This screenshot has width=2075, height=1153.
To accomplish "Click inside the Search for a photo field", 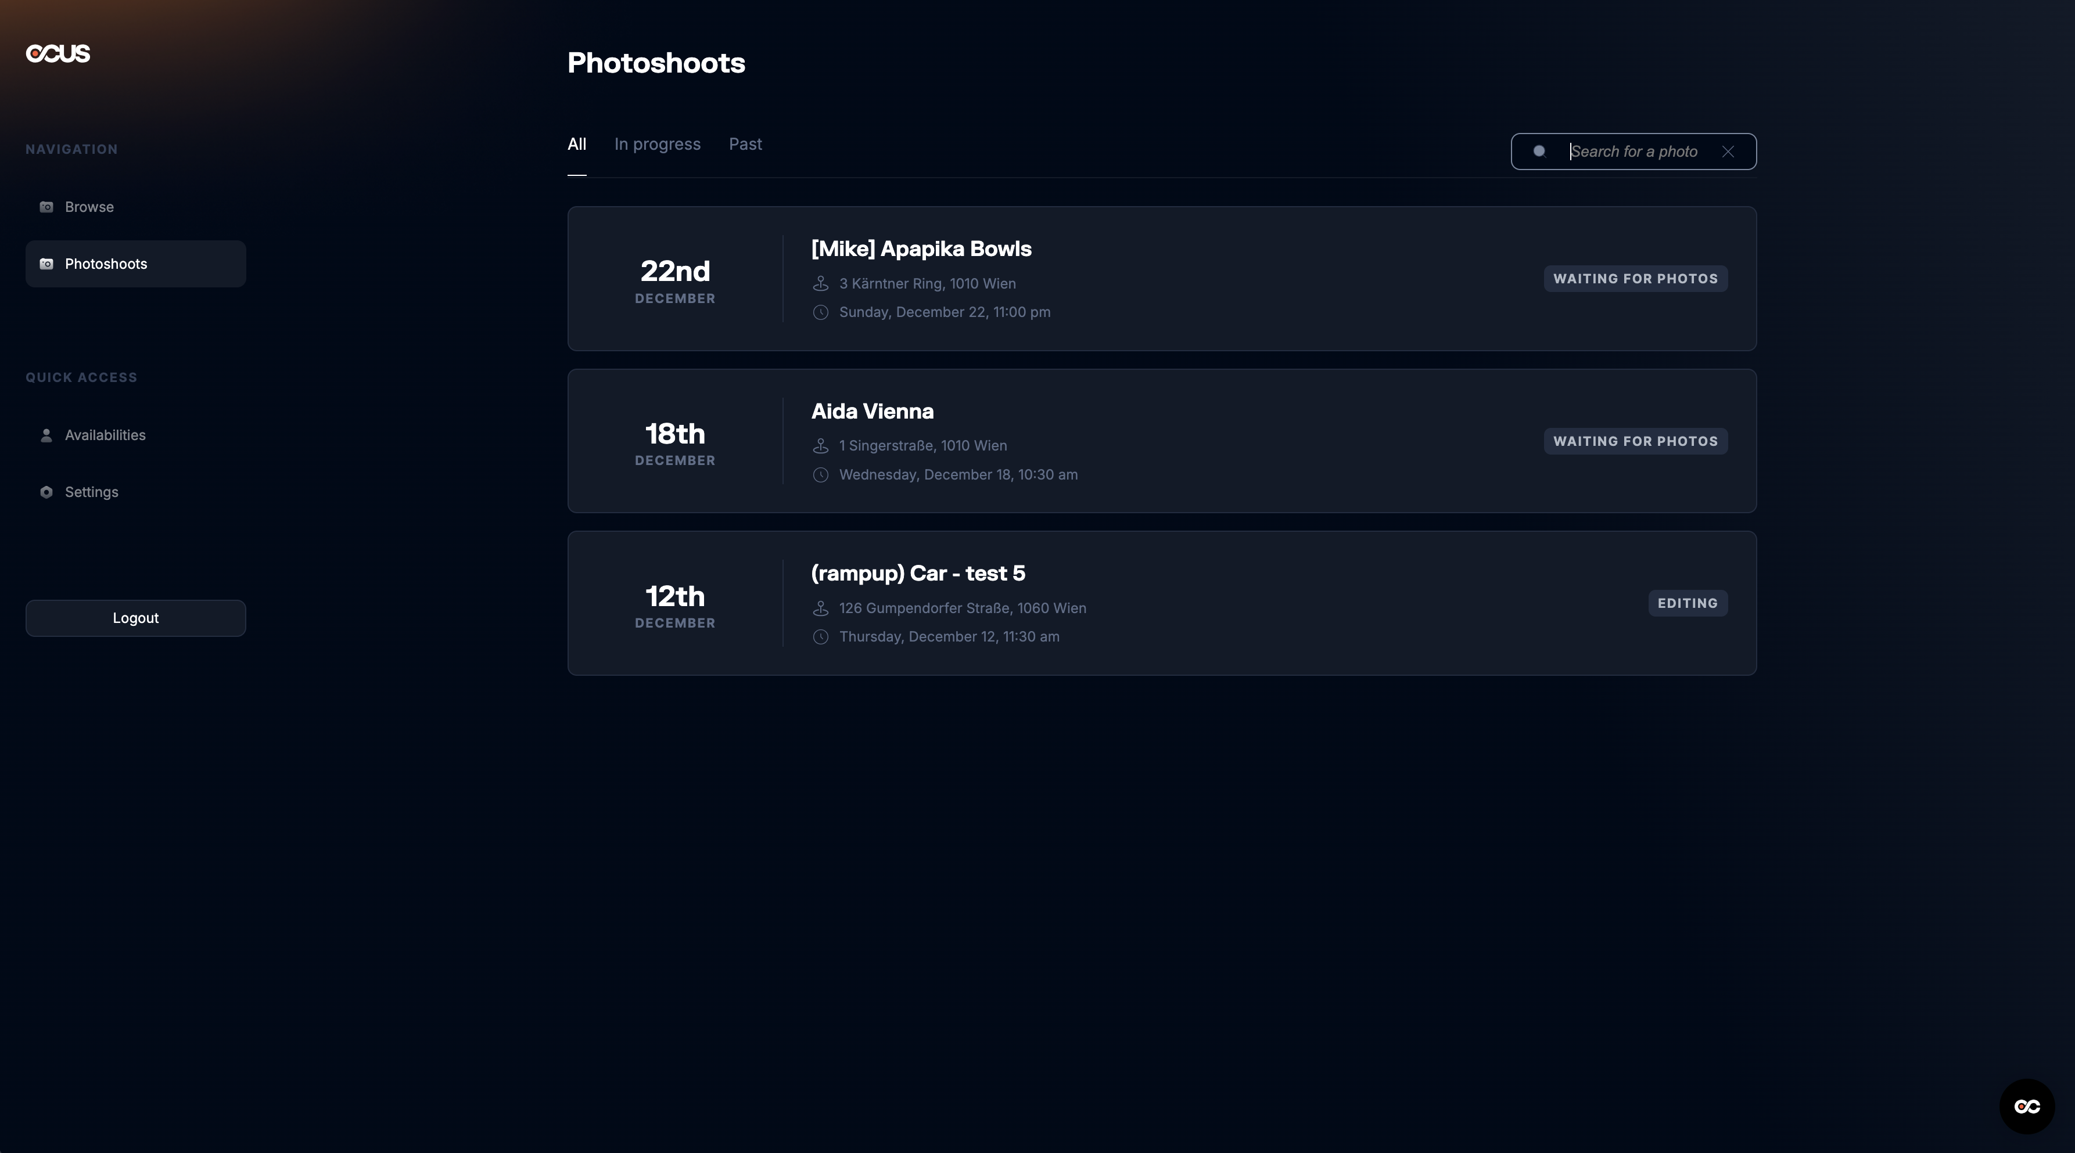I will point(1635,152).
